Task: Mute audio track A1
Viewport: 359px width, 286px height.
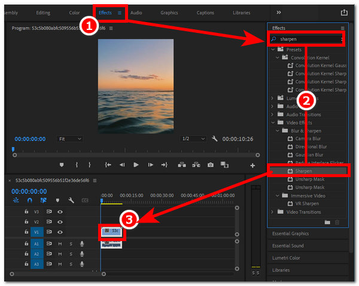Action: (x=60, y=244)
